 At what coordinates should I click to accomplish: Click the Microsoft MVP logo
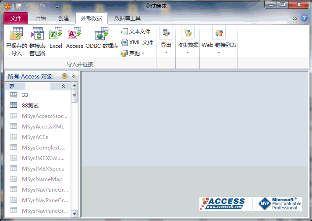click(x=280, y=203)
